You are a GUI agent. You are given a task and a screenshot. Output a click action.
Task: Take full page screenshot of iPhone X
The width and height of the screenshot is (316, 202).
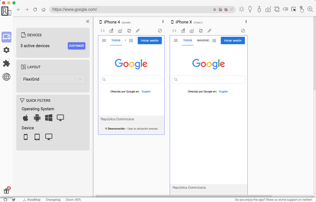(x=192, y=31)
